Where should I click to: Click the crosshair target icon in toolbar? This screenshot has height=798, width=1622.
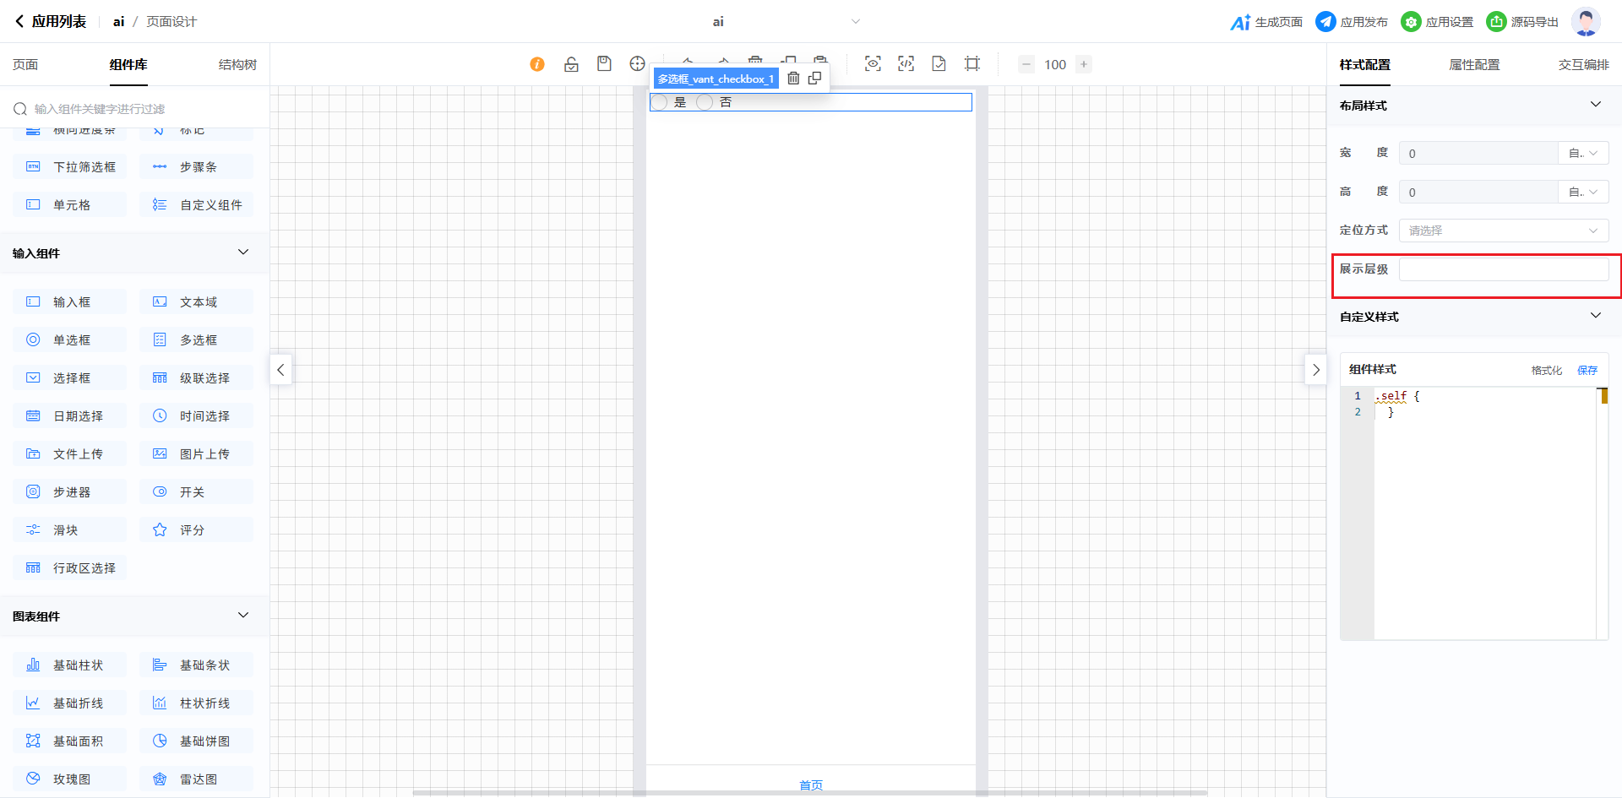coord(637,64)
